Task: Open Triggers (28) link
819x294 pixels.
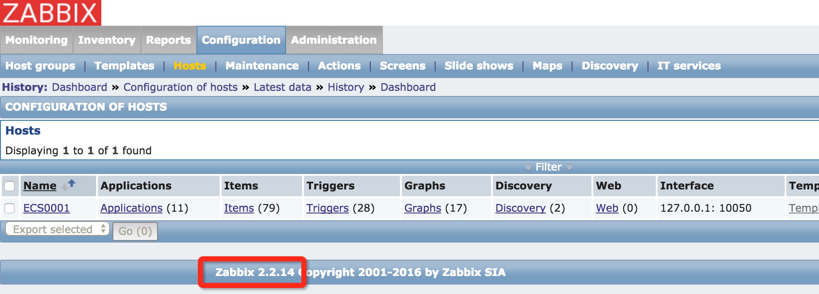Action: (328, 208)
